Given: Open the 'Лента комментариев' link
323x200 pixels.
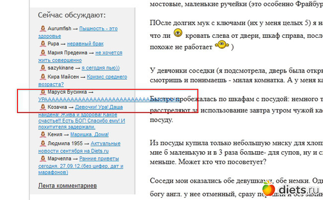Looking at the screenshot, I should point(67,186).
